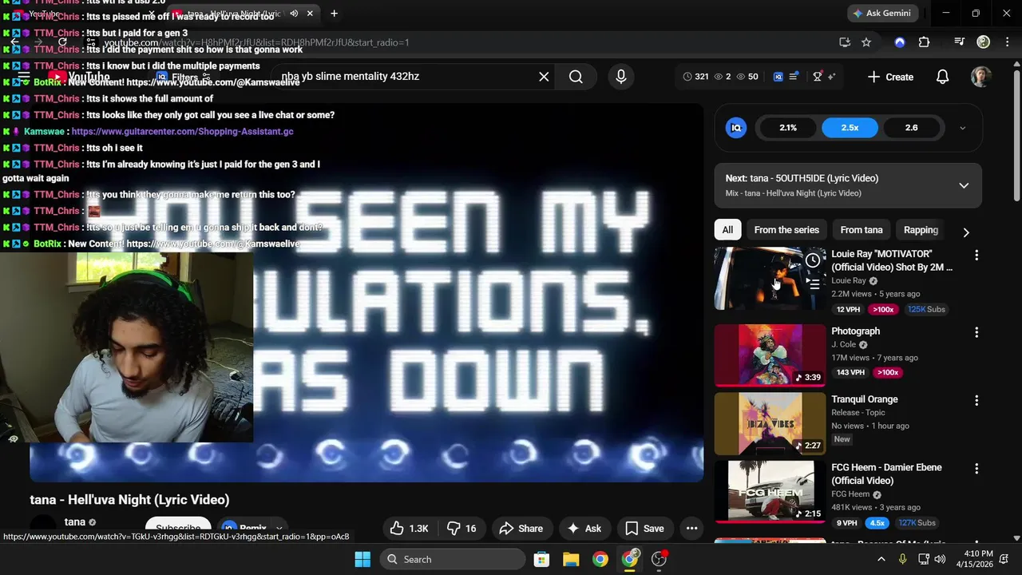Viewport: 1022px width, 575px height.
Task: Open options for Photograph video
Action: coord(976,332)
